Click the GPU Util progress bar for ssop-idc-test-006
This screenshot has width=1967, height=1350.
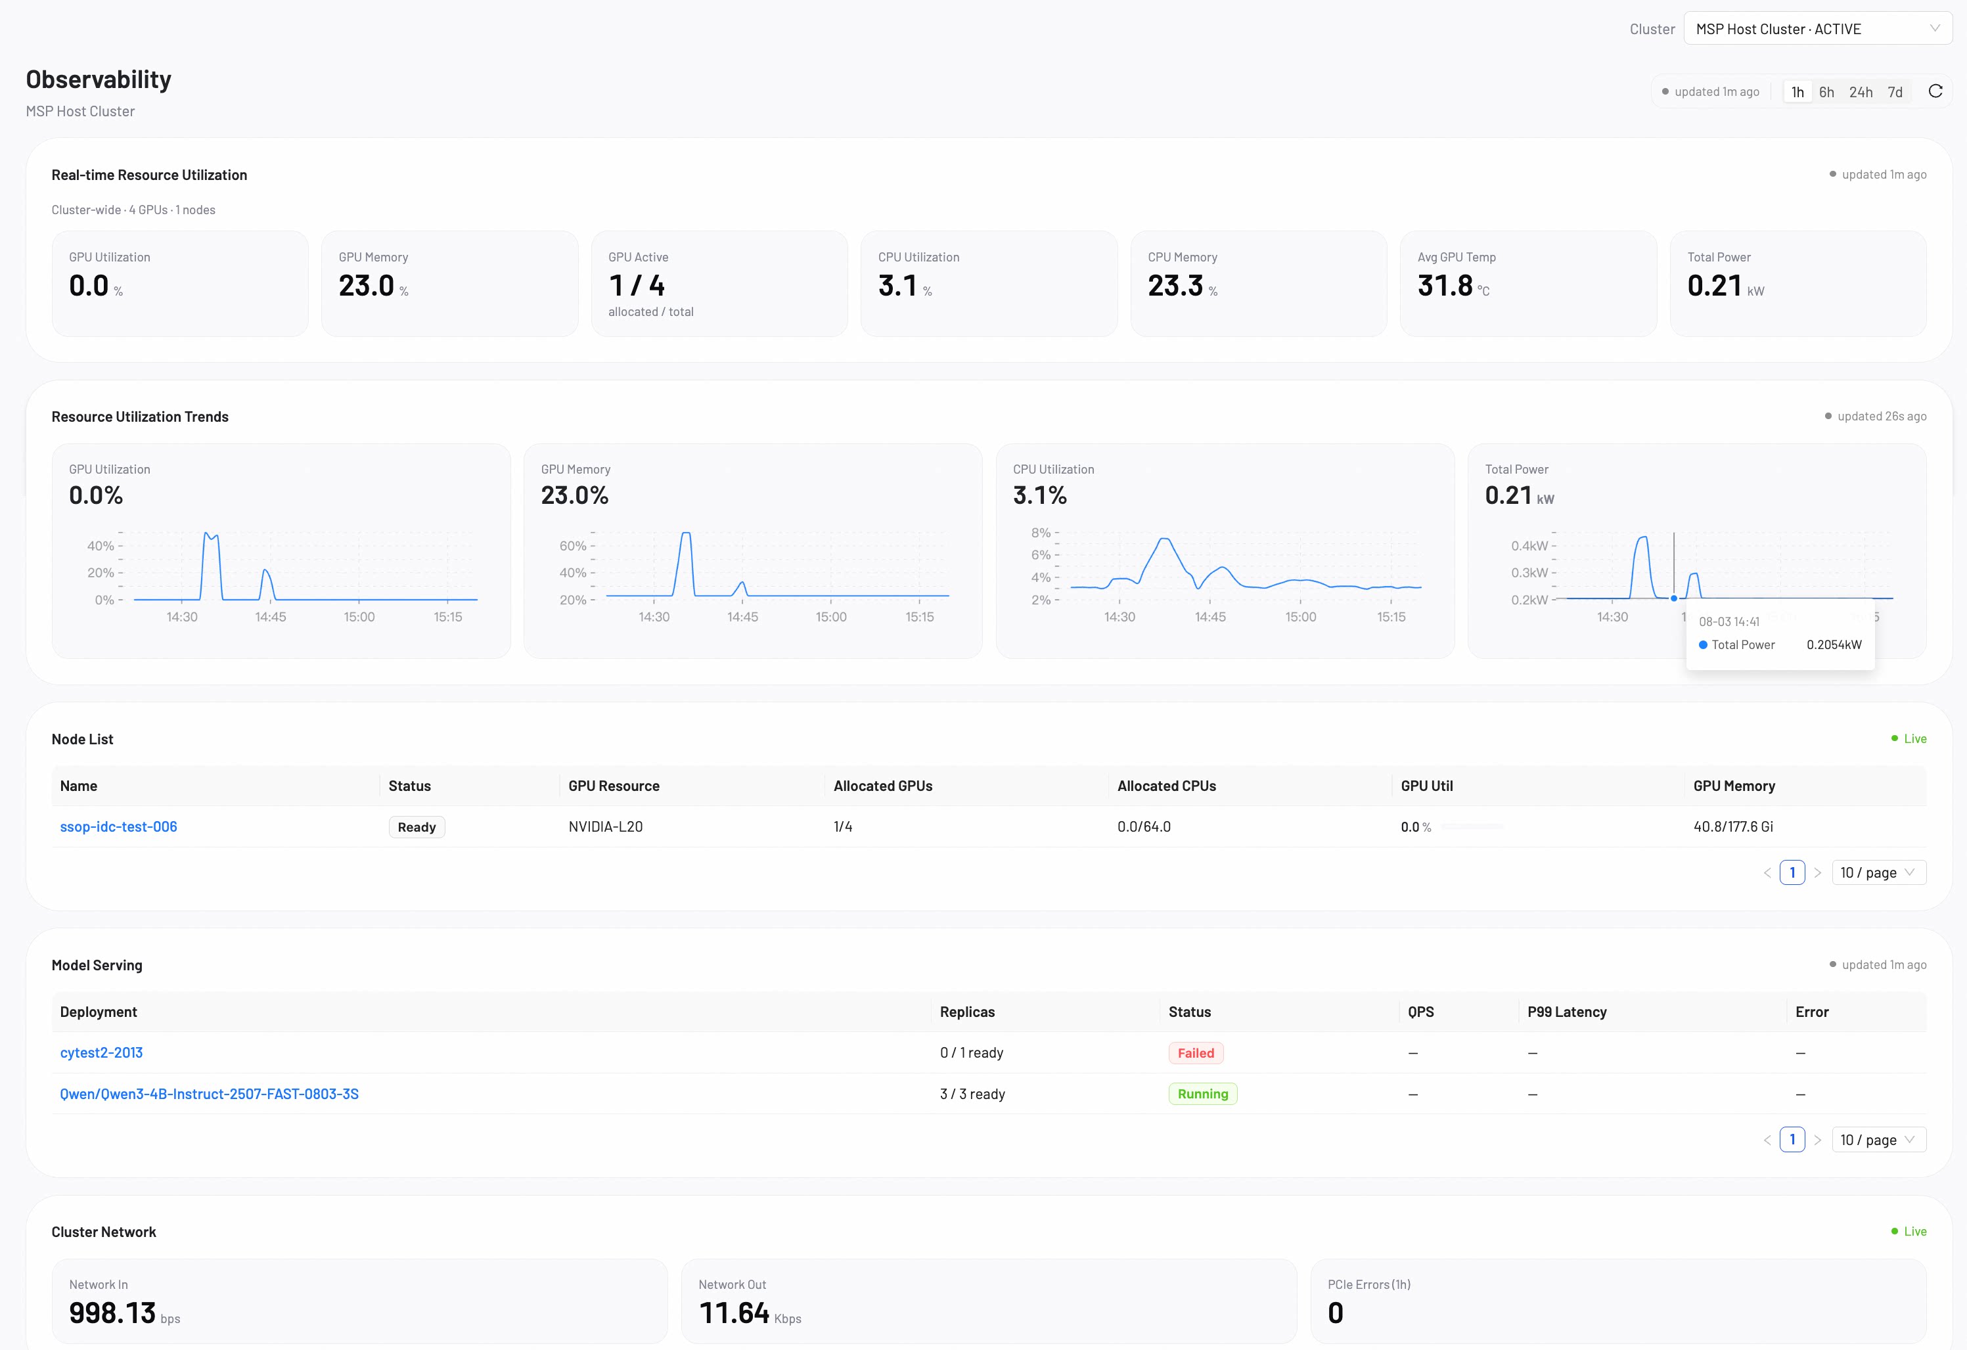[1472, 826]
